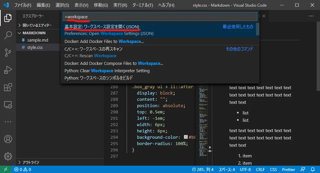Change UTF-8 encoding in status bar
The height and width of the screenshot is (173, 320).
click(x=245, y=169)
